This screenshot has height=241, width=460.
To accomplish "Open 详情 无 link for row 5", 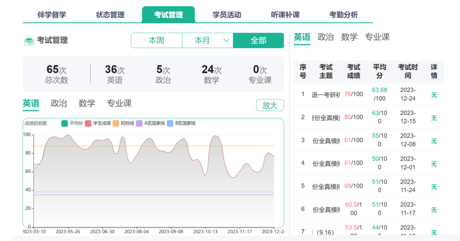I will (434, 187).
